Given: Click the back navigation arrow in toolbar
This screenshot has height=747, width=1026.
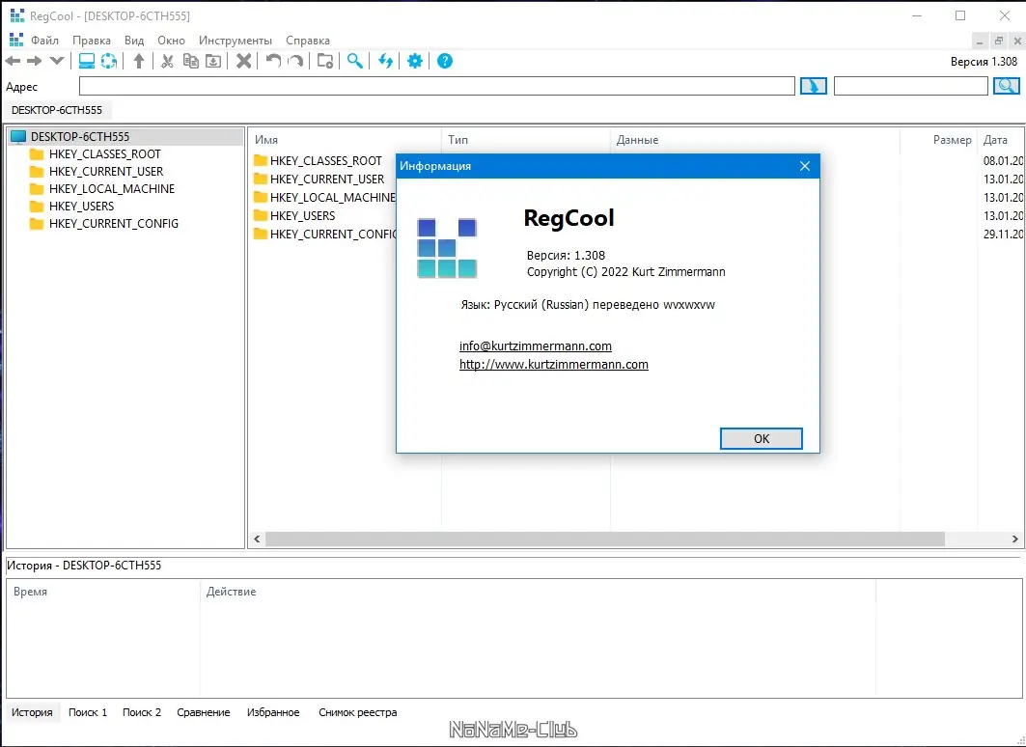Looking at the screenshot, I should pos(14,62).
